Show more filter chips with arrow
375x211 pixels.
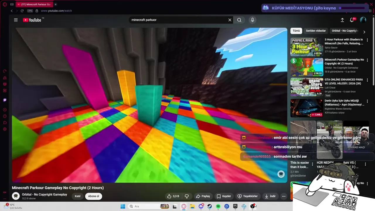(x=364, y=32)
